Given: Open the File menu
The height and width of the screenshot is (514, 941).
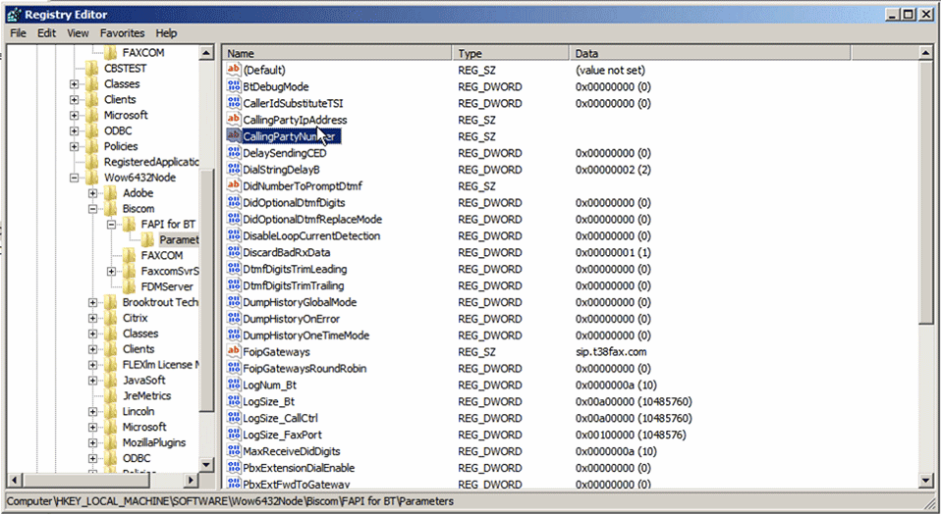Looking at the screenshot, I should coord(18,33).
